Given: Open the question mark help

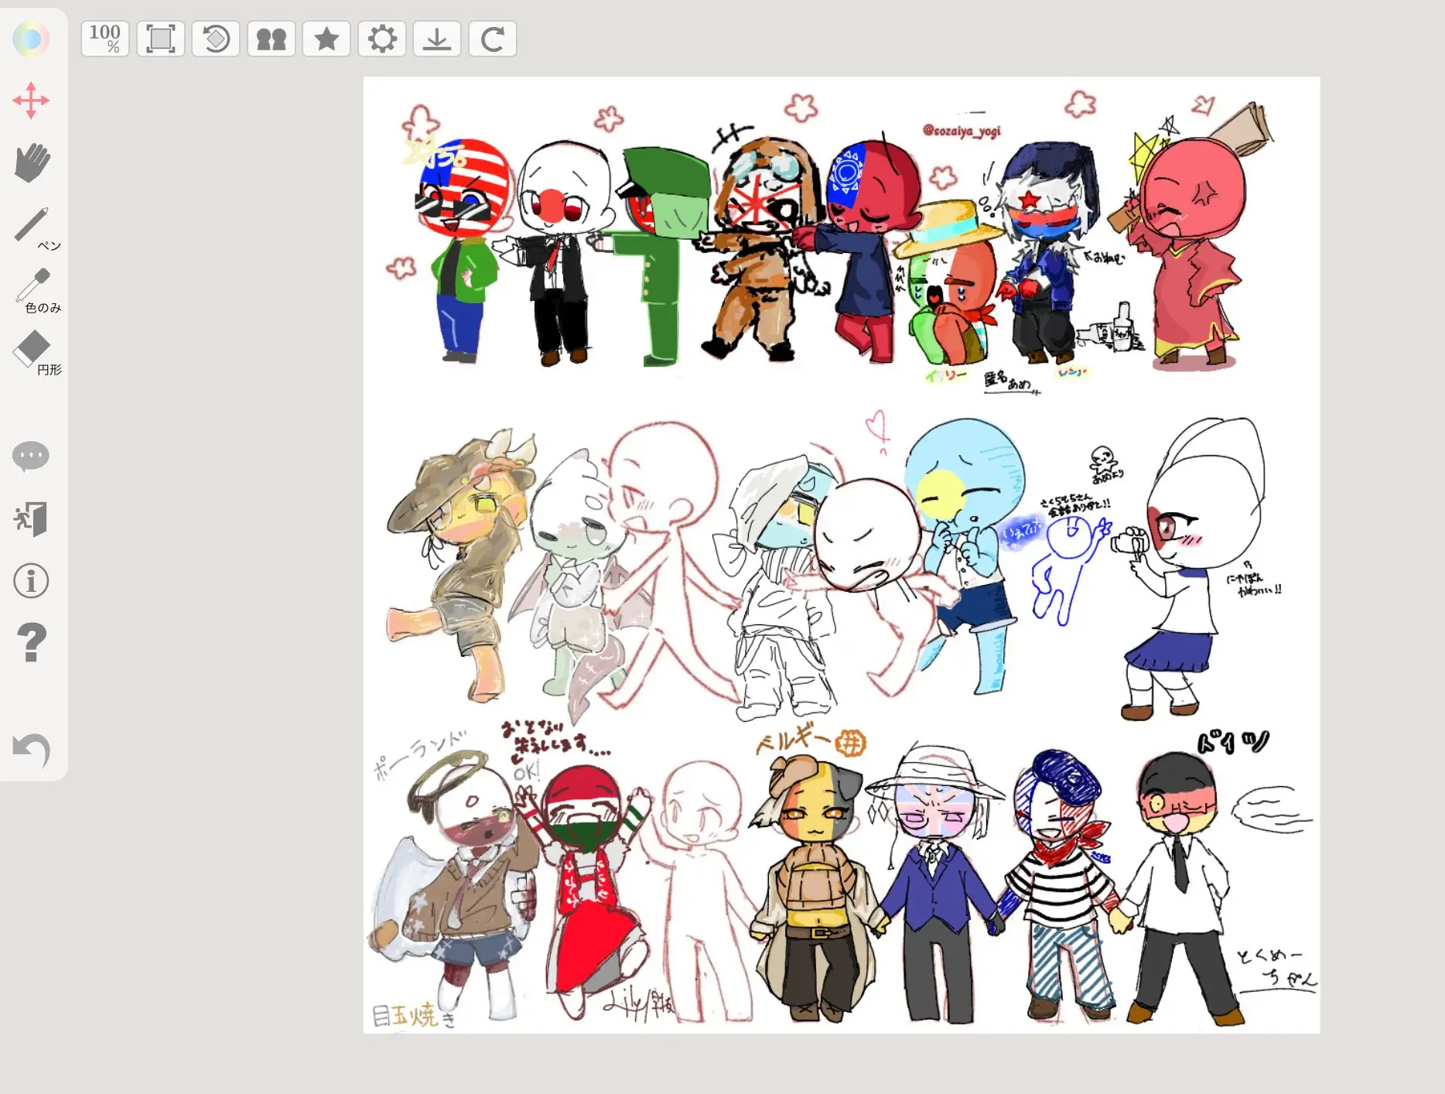Looking at the screenshot, I should pyautogui.click(x=31, y=642).
